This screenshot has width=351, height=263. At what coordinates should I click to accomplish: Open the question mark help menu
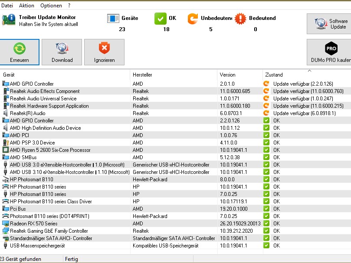(69, 6)
